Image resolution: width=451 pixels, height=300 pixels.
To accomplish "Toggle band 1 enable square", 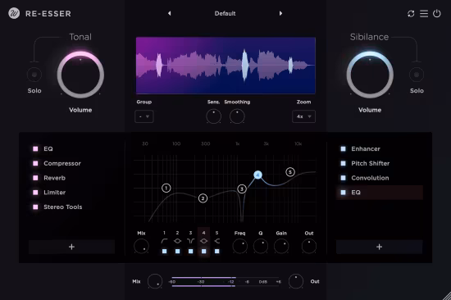I will click(164, 251).
